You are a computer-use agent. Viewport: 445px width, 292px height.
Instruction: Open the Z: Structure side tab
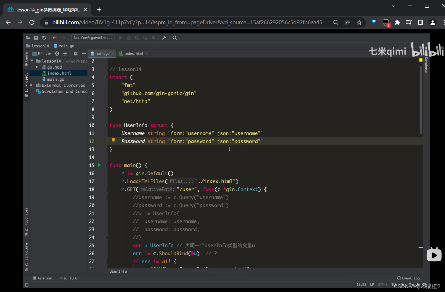tap(26, 257)
